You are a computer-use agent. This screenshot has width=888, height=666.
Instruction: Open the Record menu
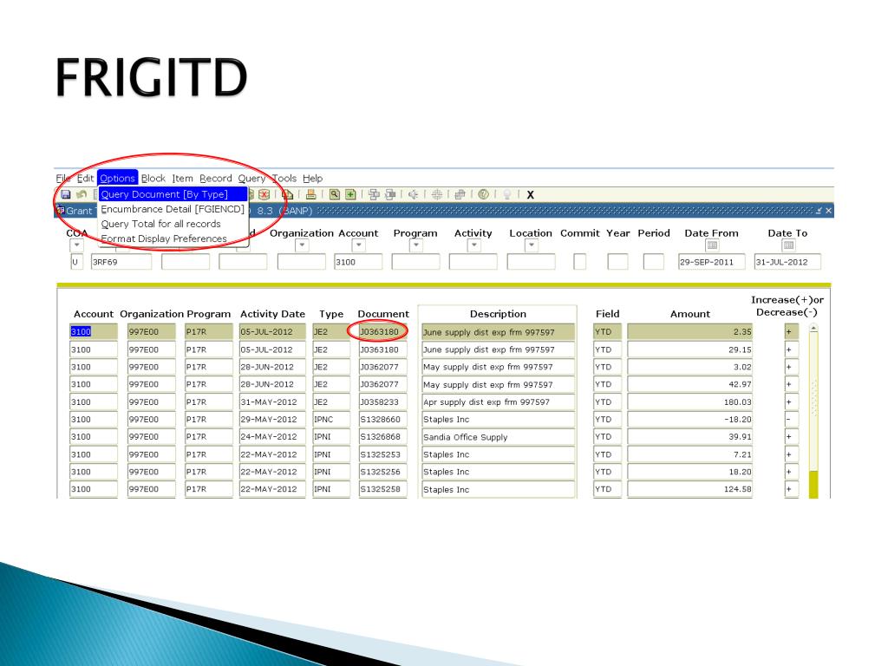(215, 178)
